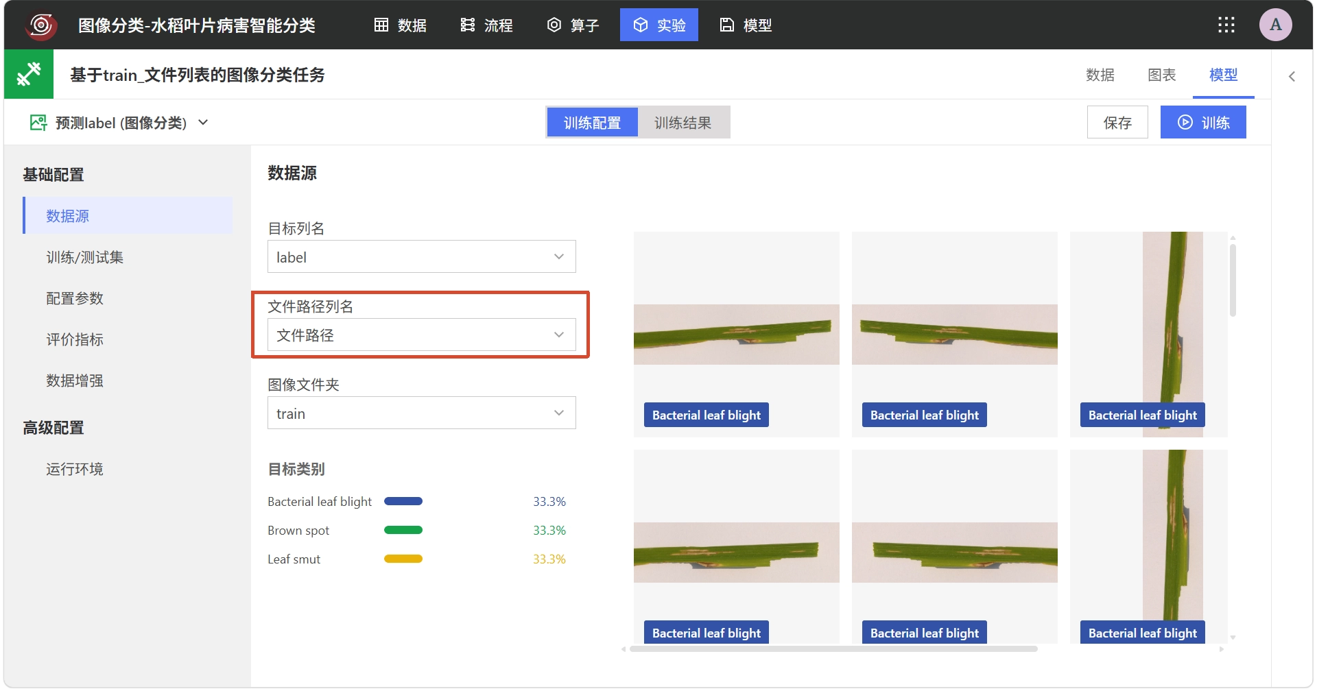
Task: Click the green Brown spot color bar
Action: pos(403,530)
